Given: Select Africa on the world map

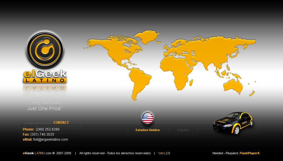Looking at the screenshot, I should coord(176,73).
